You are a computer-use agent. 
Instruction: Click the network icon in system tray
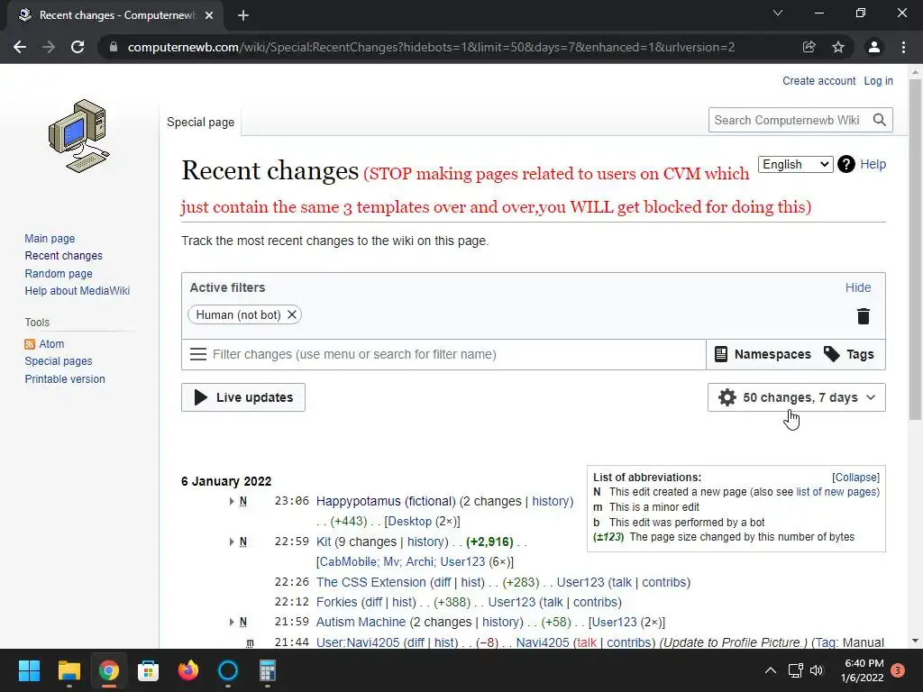click(x=795, y=670)
